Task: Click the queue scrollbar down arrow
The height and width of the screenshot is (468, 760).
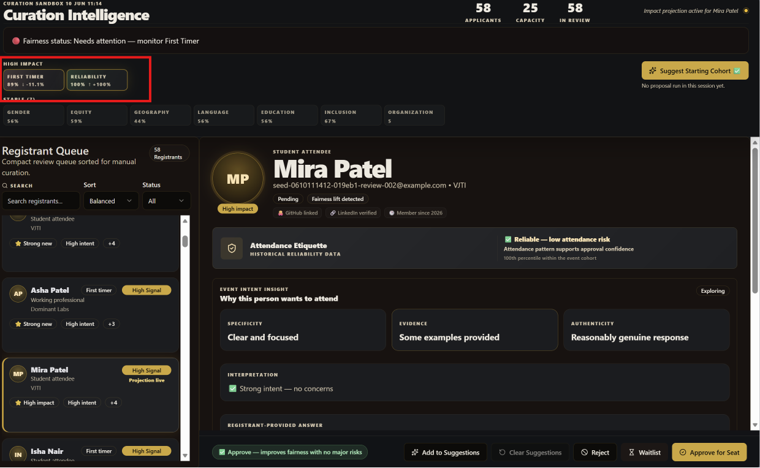Action: (x=185, y=456)
